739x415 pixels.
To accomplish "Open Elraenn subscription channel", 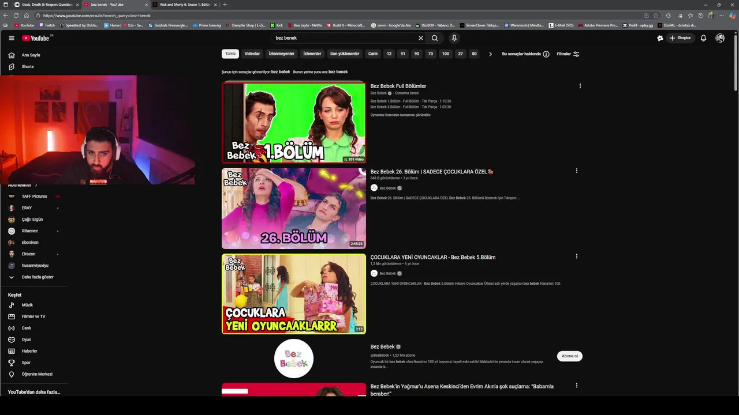I will pyautogui.click(x=28, y=254).
